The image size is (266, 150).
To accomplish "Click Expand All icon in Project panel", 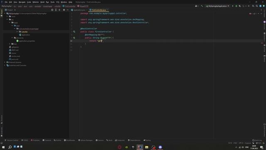I will [56, 10].
